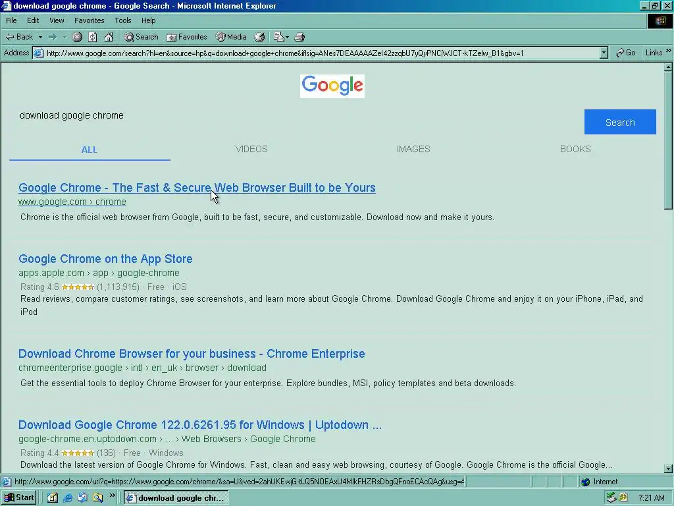Screen dimensions: 674x506
Task: Click the status bar page icon
Action: (x=6, y=482)
